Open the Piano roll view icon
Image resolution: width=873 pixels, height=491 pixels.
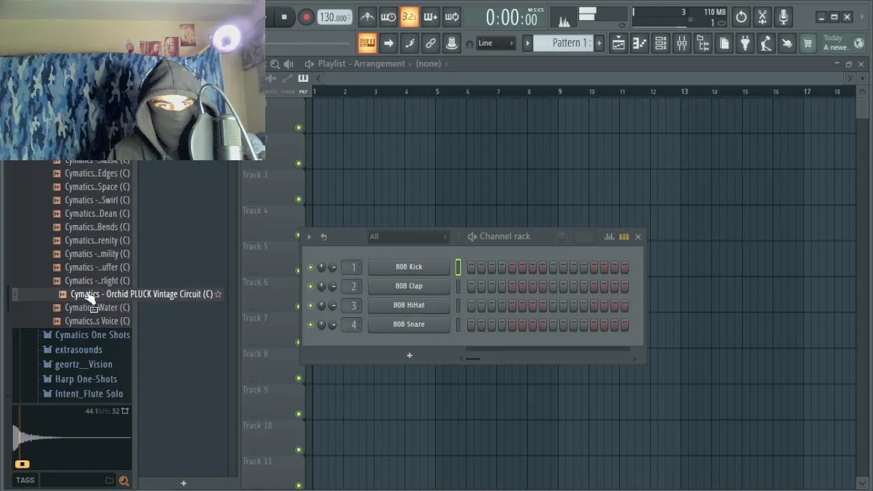[639, 44]
